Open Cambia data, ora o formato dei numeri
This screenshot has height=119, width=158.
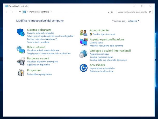(109, 60)
